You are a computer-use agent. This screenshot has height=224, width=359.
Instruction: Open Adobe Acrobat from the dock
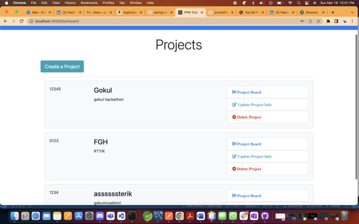point(190,216)
